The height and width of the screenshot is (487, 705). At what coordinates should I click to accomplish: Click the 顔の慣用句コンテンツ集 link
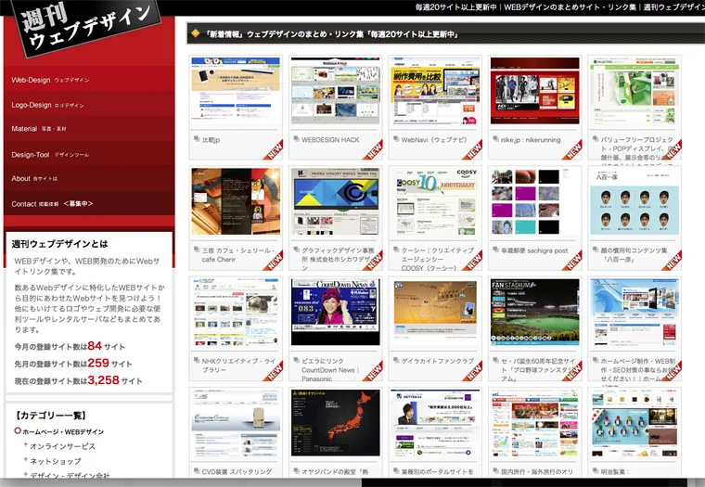[x=634, y=254]
